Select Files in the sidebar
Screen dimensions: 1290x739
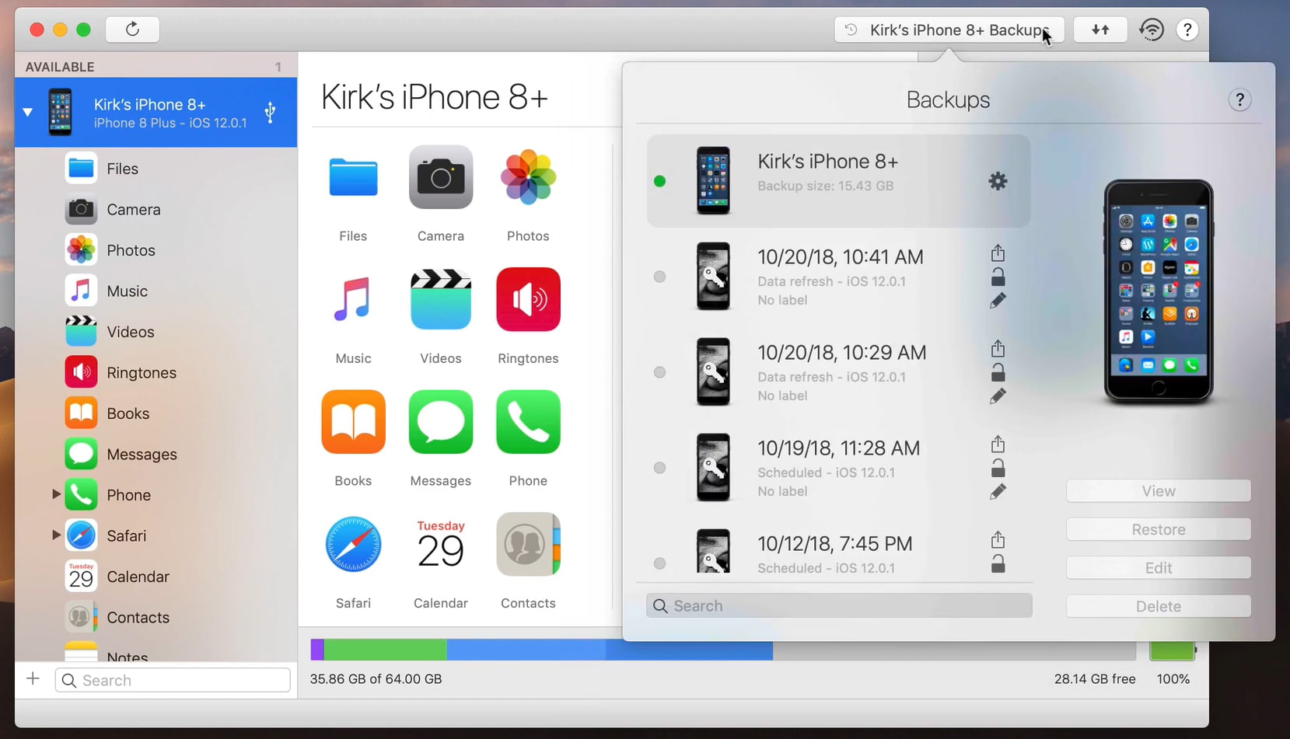pyautogui.click(x=156, y=169)
